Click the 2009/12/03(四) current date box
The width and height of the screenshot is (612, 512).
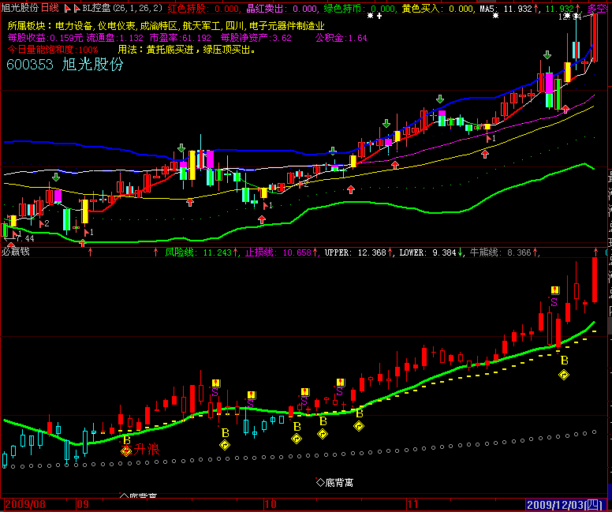point(565,505)
